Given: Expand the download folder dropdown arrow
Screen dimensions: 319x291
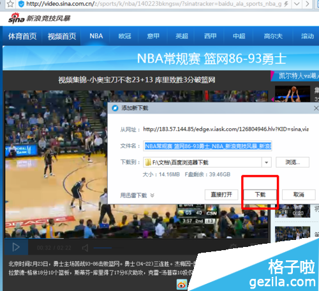Looking at the screenshot, I should [x=267, y=163].
